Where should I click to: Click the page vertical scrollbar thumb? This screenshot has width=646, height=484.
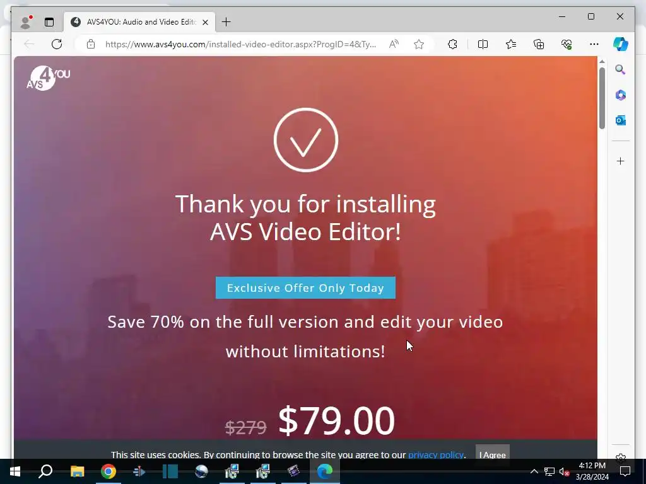tap(602, 98)
